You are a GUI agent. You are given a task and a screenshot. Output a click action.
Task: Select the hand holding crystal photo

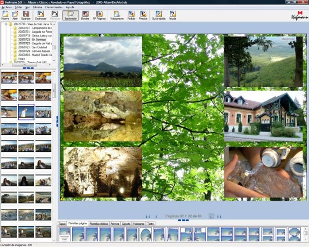(x=263, y=172)
